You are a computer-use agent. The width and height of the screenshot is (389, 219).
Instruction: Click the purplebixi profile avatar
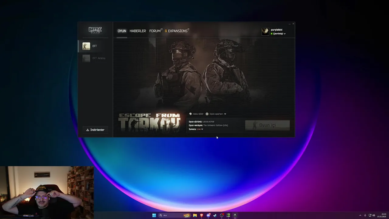coord(265,32)
